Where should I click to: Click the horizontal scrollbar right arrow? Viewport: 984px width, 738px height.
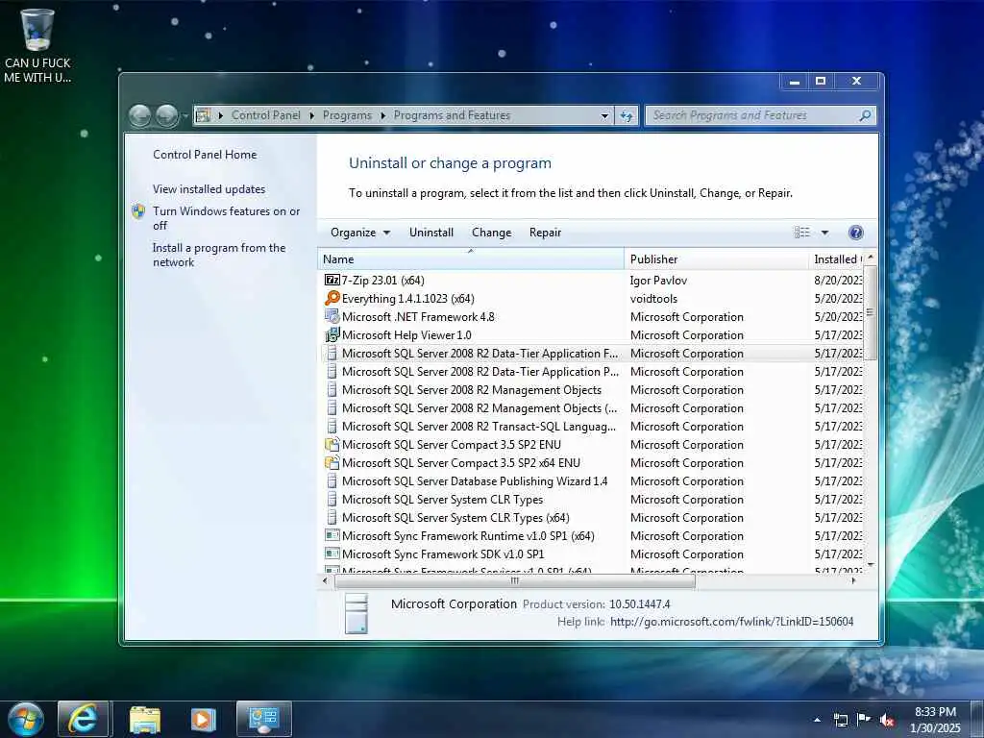pos(853,581)
